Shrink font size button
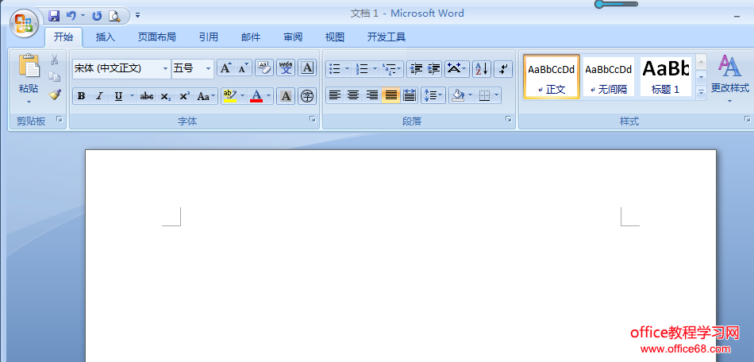 243,69
